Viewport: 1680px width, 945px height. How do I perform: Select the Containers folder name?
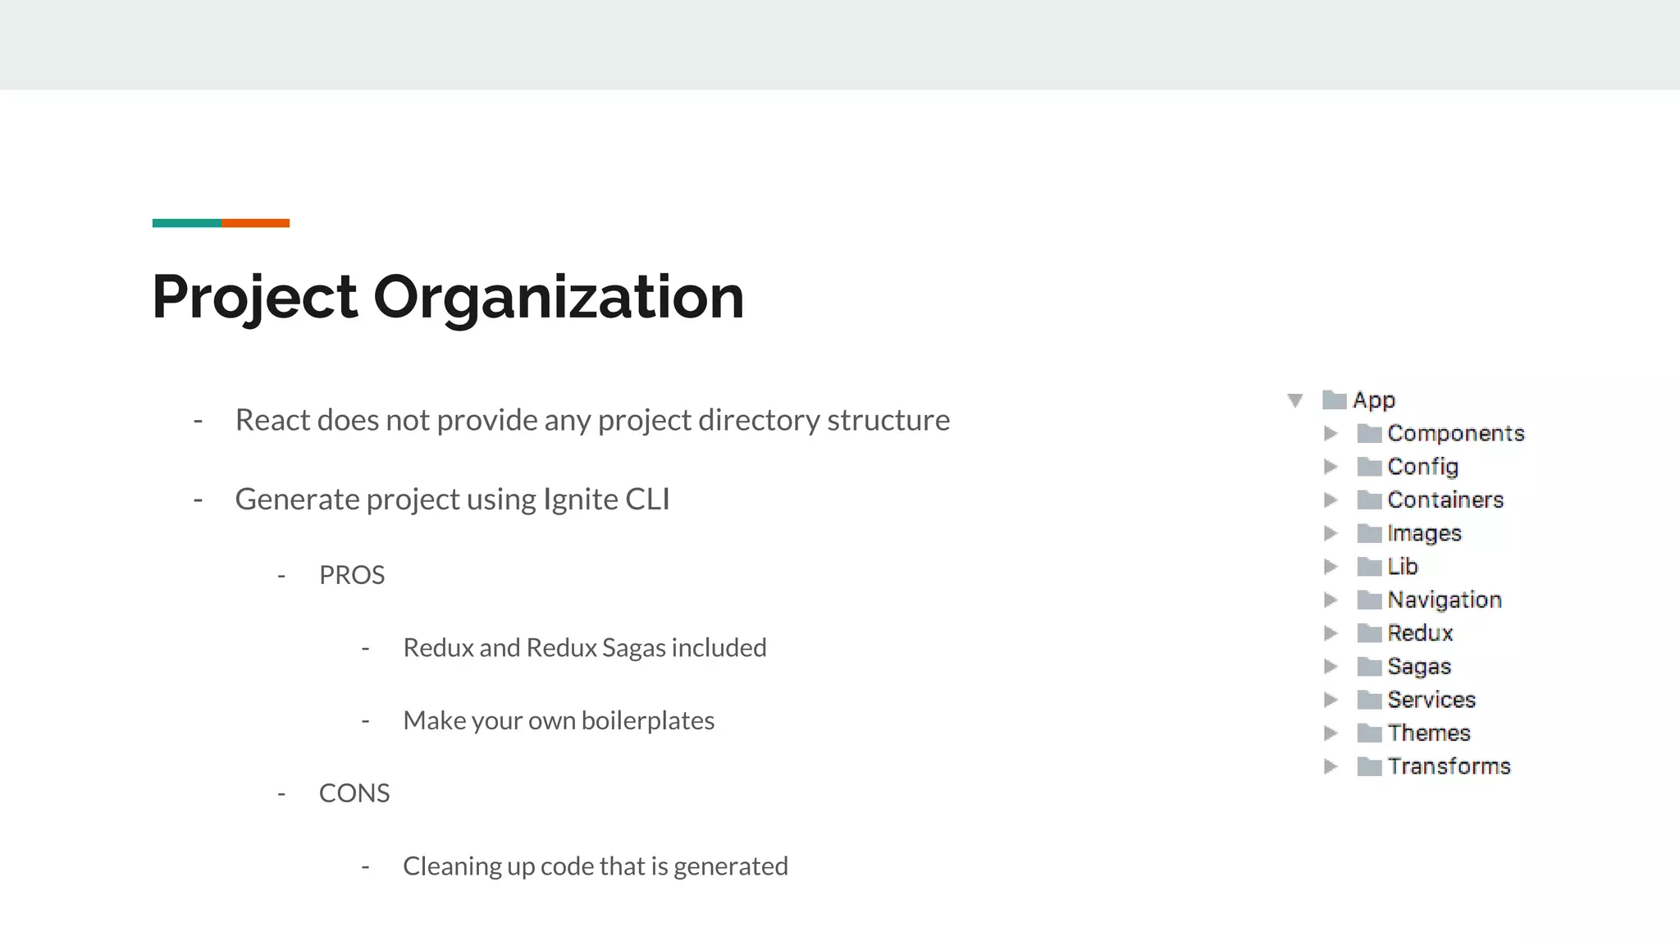(1445, 500)
